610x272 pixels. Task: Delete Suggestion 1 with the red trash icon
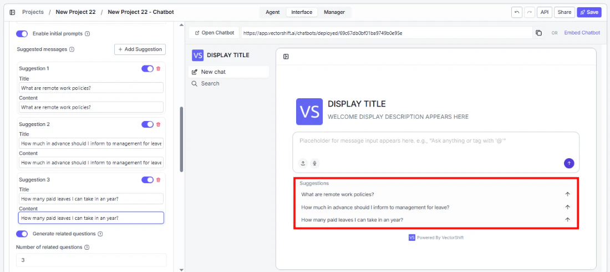point(158,69)
